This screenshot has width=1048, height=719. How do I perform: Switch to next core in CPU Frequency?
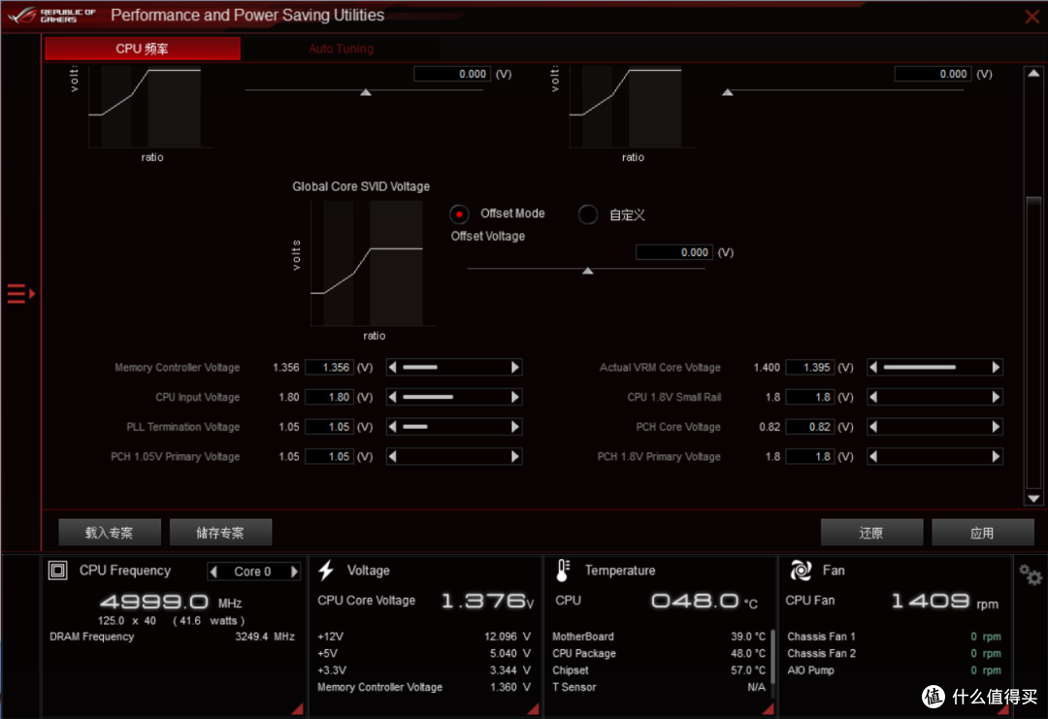(x=294, y=572)
